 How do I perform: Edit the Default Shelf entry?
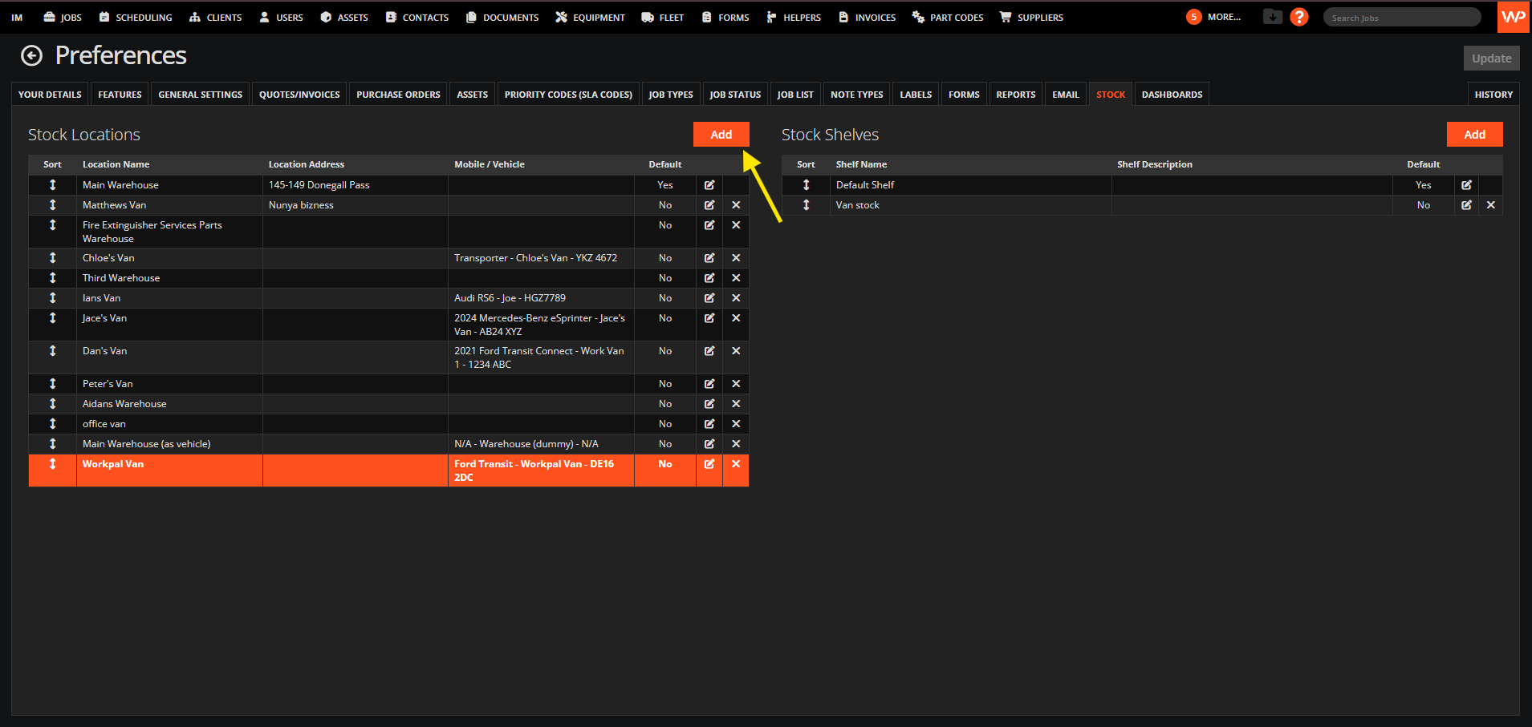pos(1466,185)
